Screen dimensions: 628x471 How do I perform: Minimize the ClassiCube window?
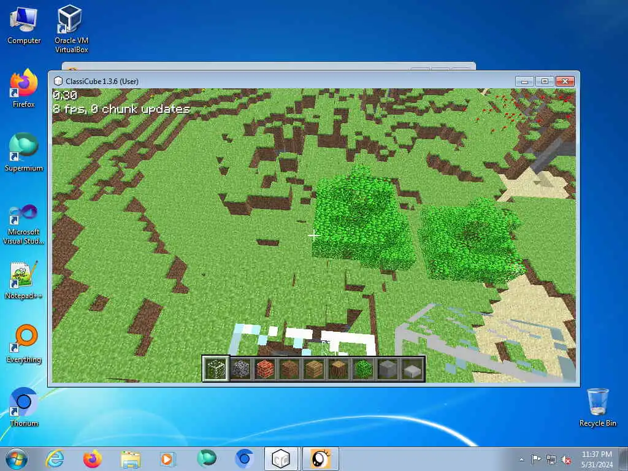pos(524,82)
